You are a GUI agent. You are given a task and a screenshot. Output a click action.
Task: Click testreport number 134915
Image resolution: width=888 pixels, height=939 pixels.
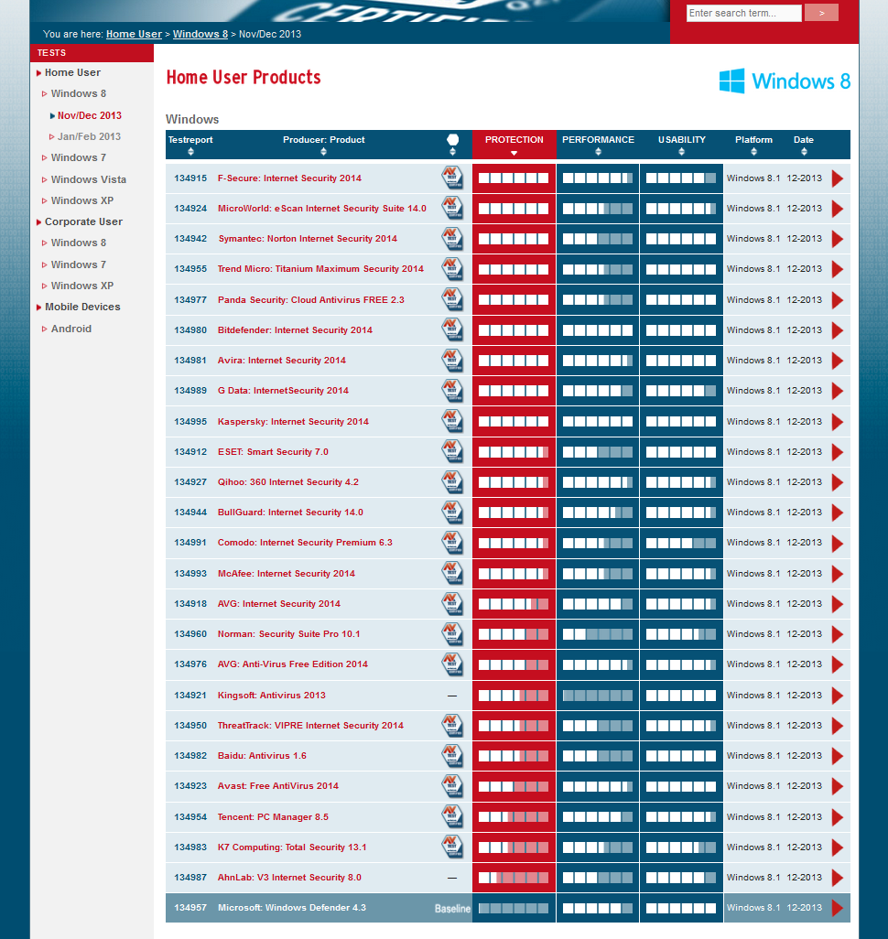click(x=190, y=178)
